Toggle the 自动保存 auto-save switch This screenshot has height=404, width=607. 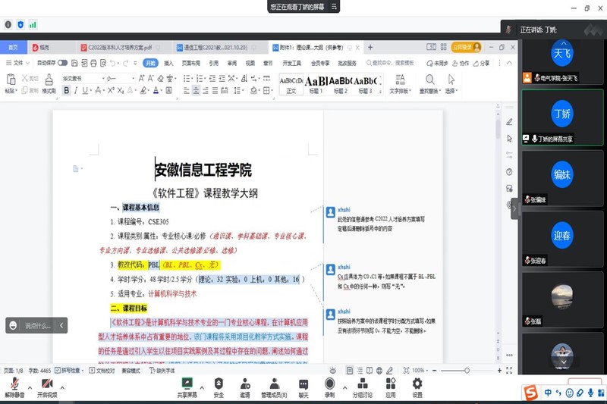click(62, 63)
